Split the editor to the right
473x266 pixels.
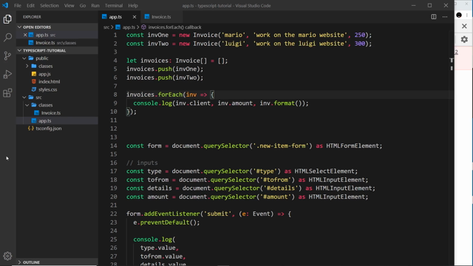[x=434, y=17]
